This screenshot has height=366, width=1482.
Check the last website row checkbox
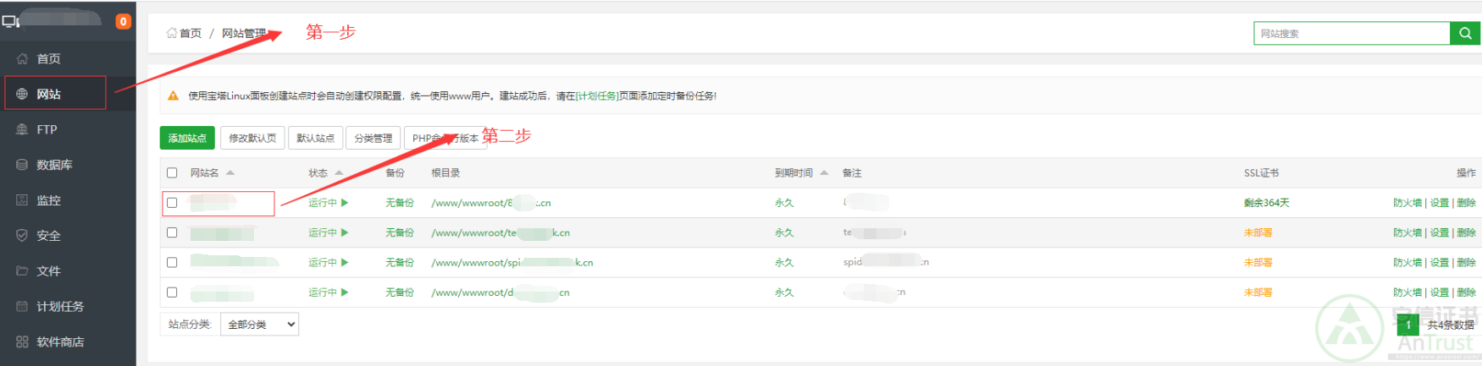coord(172,292)
